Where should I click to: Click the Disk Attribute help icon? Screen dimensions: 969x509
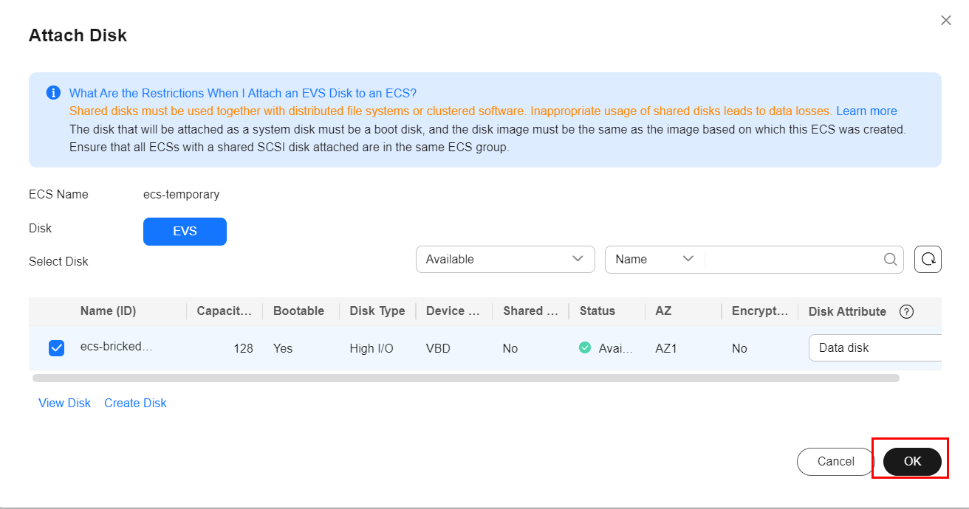[x=906, y=311]
